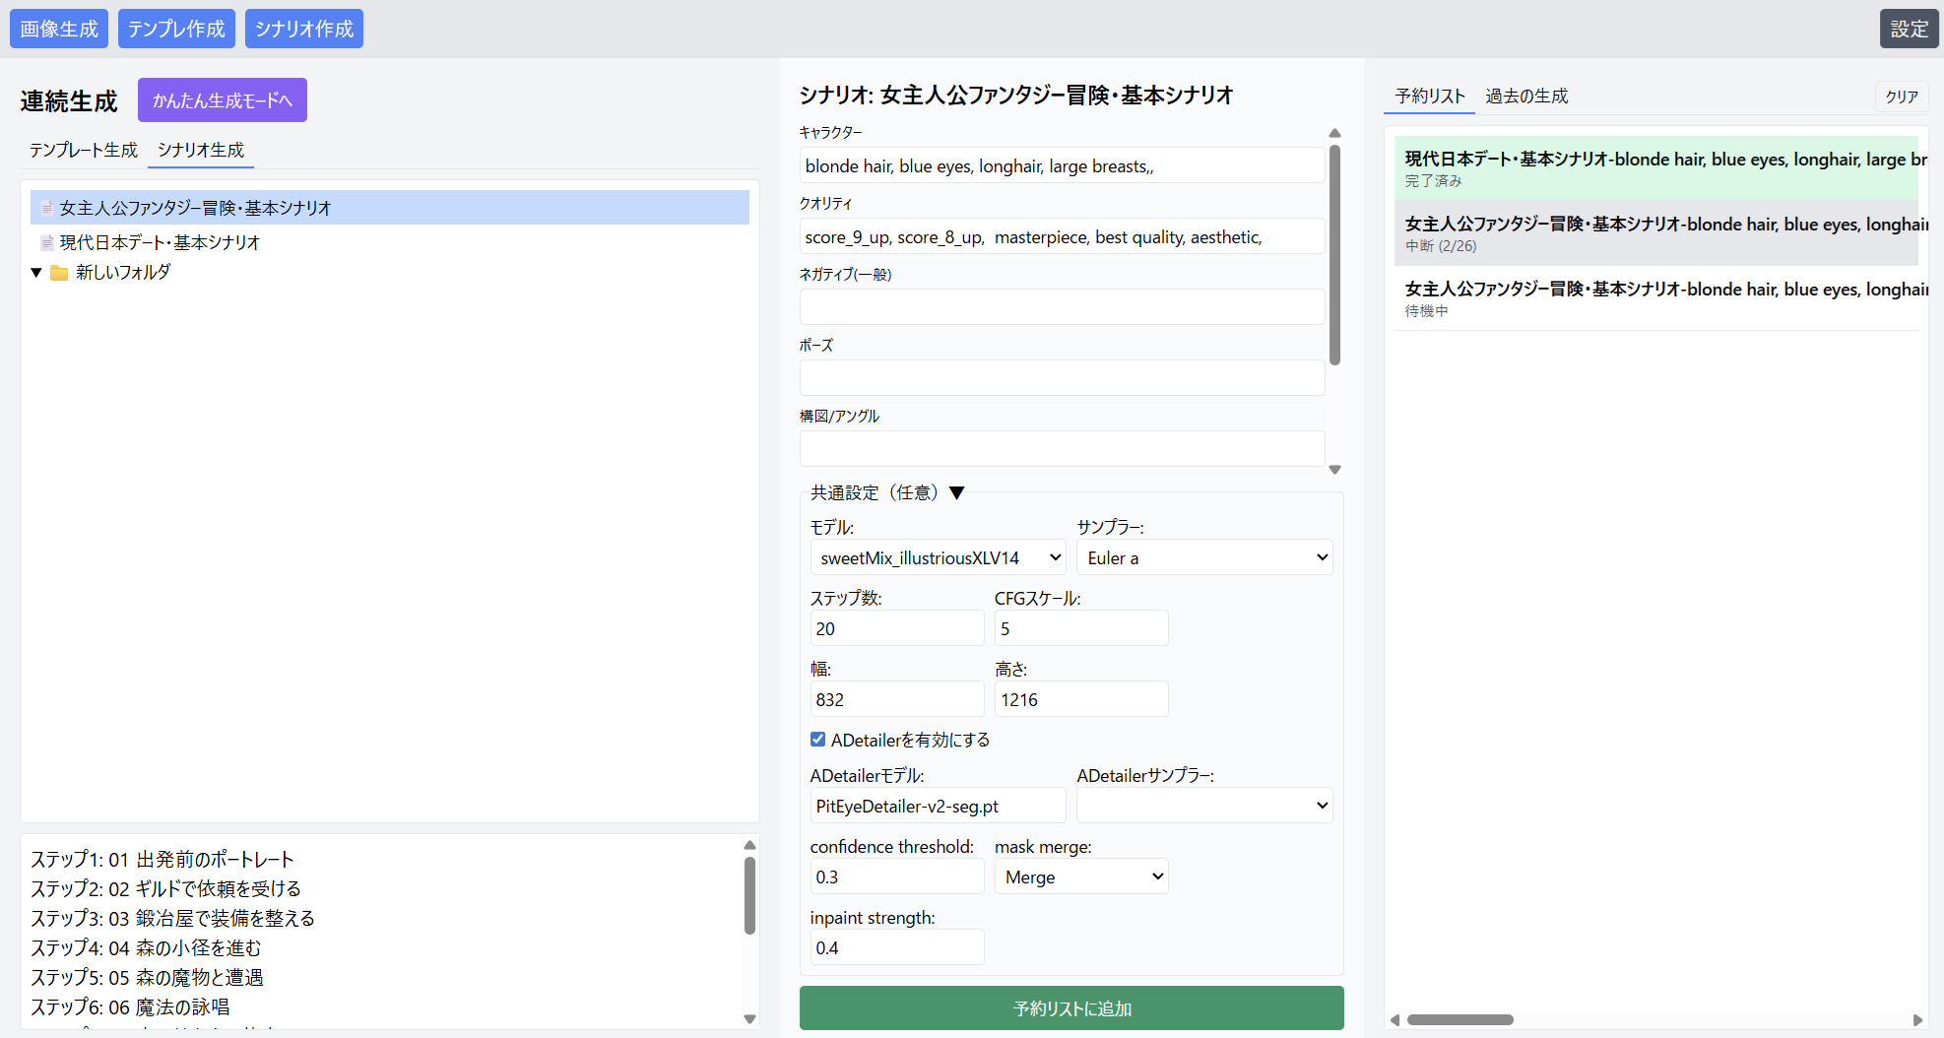Screen dimensions: 1944x1038
Task: Focus the クオリティ input field
Action: pyautogui.click(x=1062, y=236)
